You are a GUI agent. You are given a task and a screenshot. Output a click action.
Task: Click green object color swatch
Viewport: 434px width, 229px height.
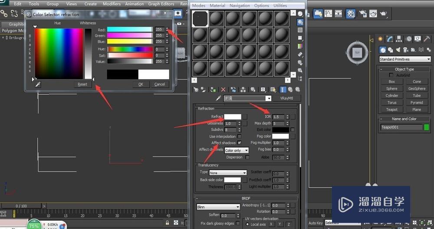click(x=427, y=127)
